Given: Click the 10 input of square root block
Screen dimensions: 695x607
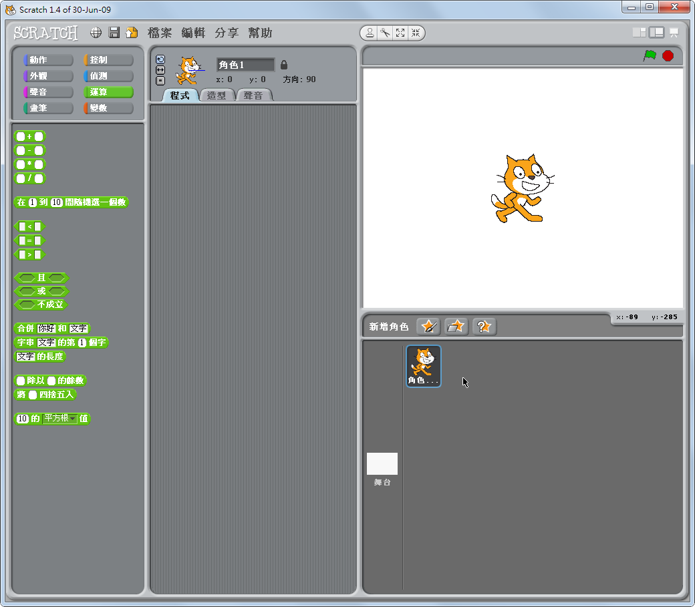Looking at the screenshot, I should coord(23,419).
